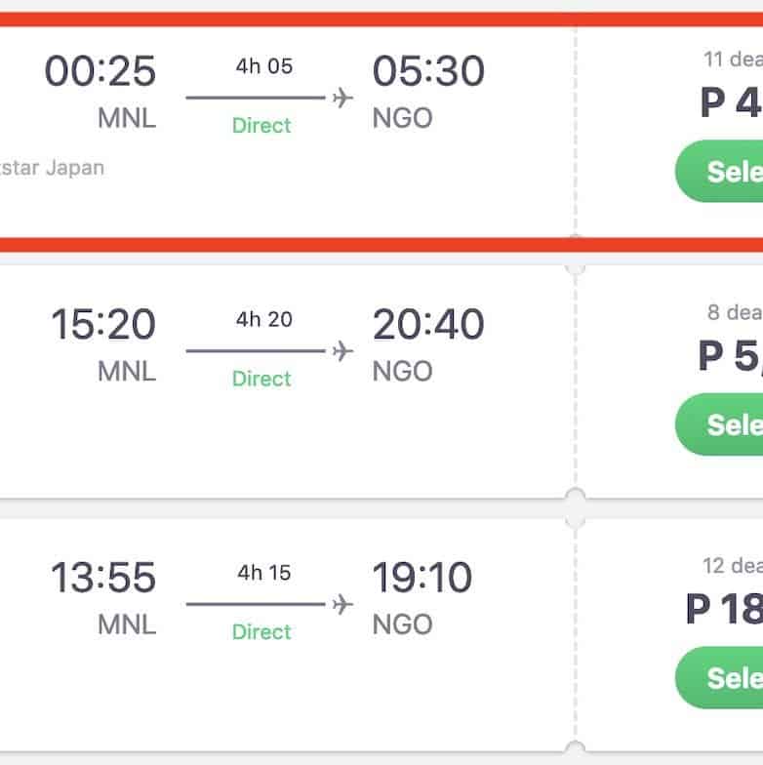Open the 11 deals text on first flight
Image resolution: width=763 pixels, height=765 pixels.
(733, 60)
